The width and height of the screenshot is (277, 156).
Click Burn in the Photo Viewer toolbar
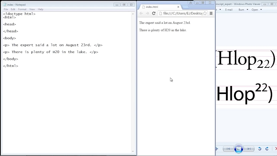(241, 10)
